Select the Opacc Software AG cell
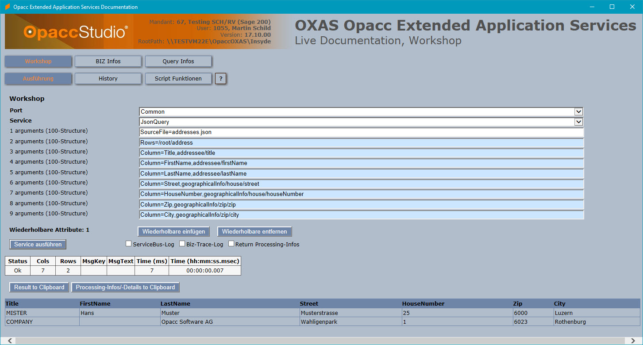The width and height of the screenshot is (643, 345). tap(230, 322)
